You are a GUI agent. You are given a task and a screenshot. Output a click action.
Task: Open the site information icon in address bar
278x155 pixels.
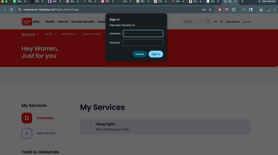point(20,9)
